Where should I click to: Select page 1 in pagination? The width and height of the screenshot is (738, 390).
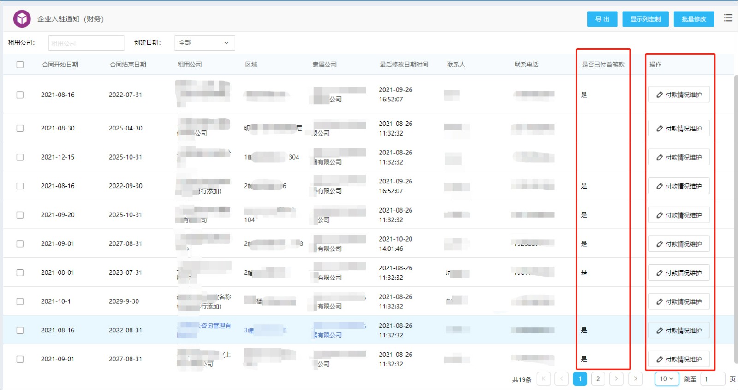click(x=580, y=378)
